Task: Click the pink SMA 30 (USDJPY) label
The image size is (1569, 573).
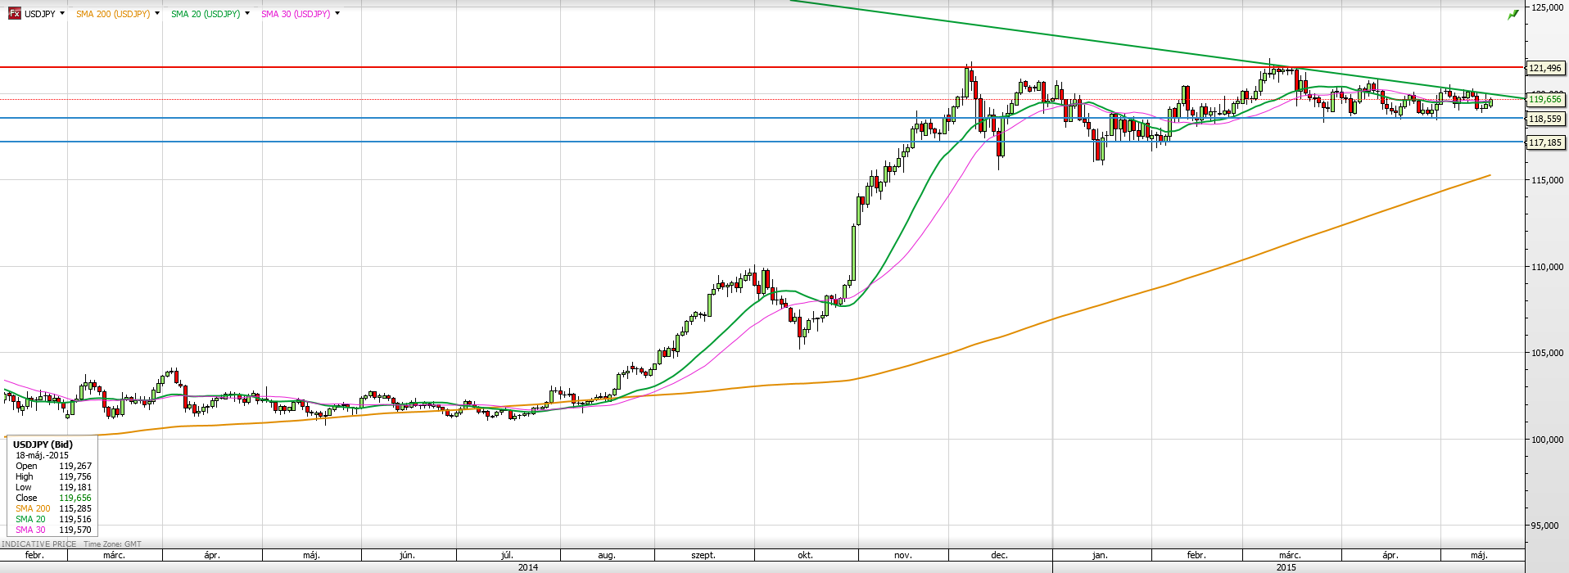Action: coord(296,14)
